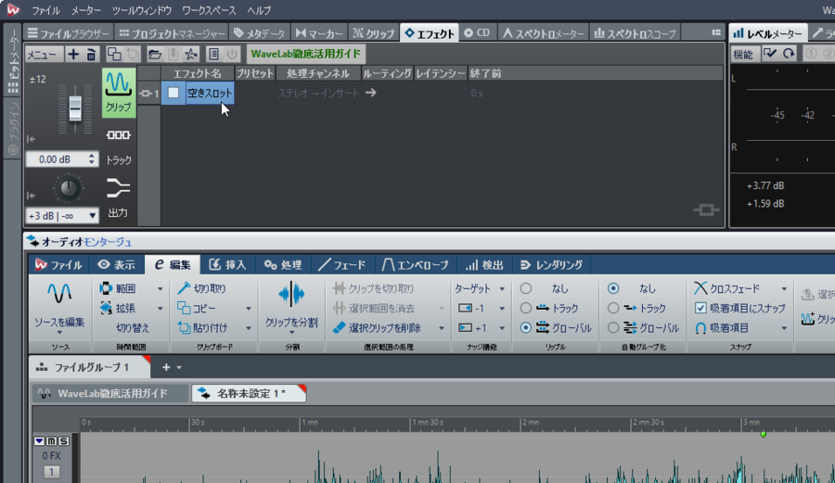Open the WaveLab徹底活用ガイド file tab

(x=109, y=393)
